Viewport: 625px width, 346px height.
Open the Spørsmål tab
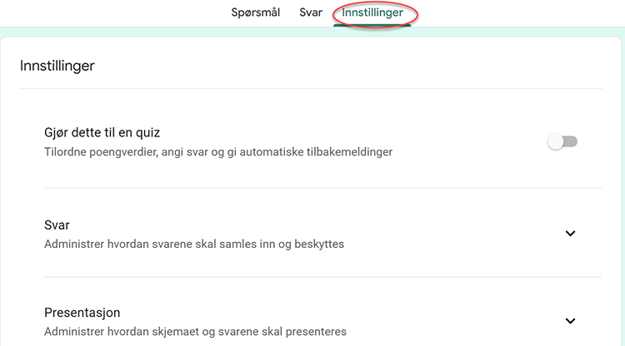(255, 12)
